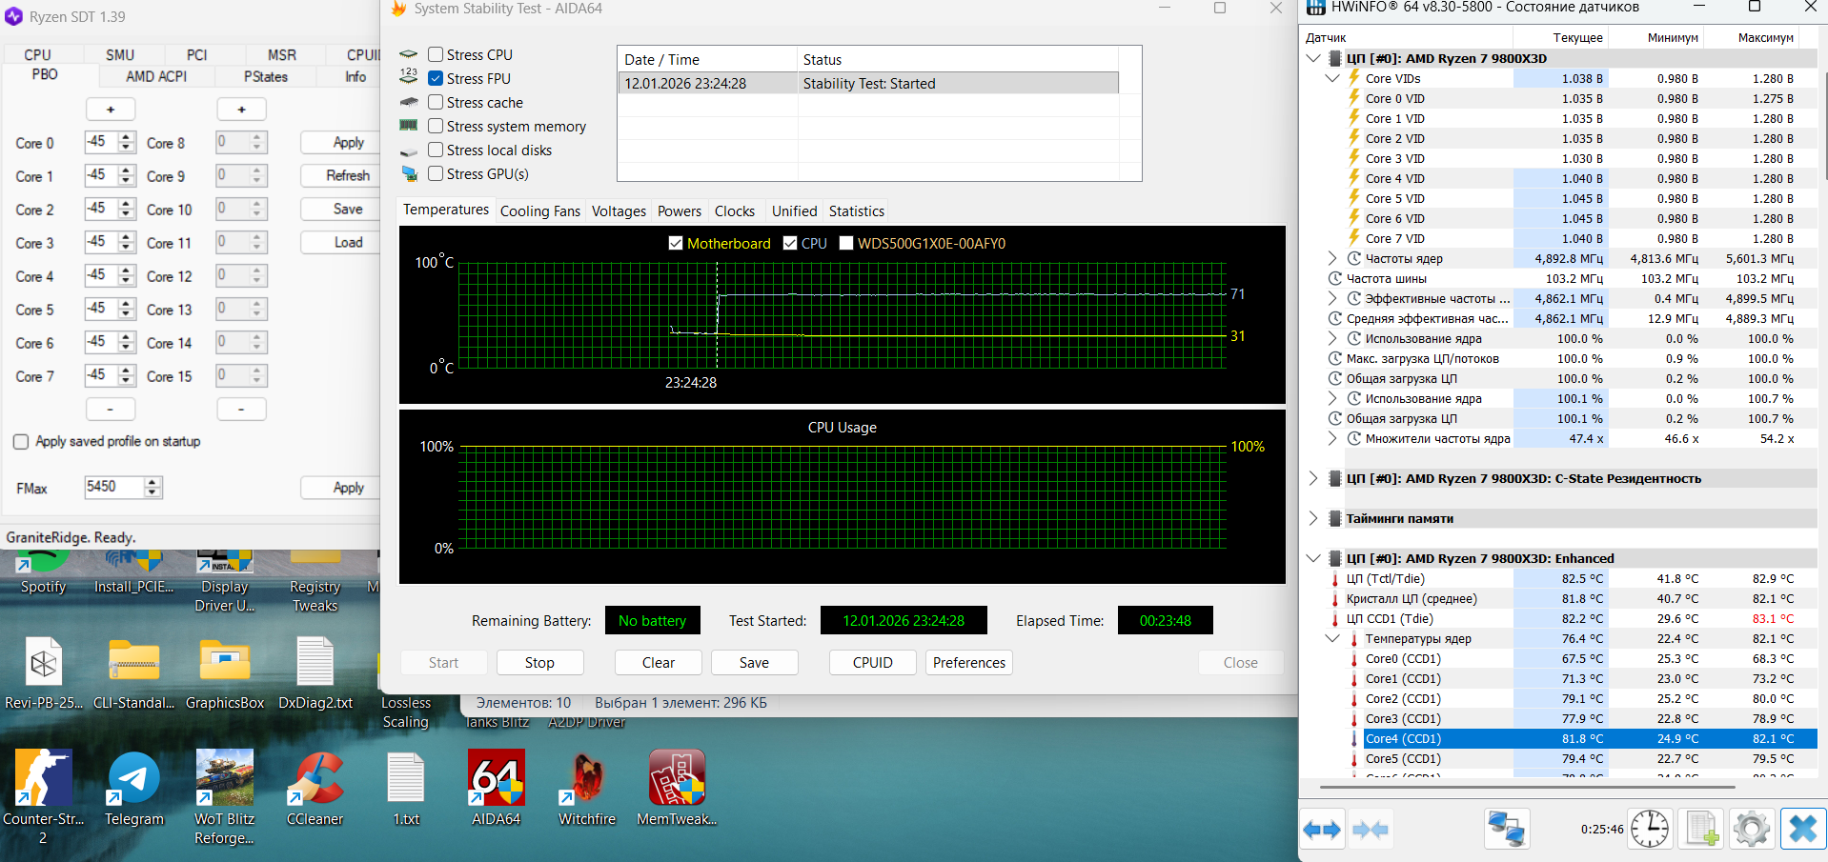
Task: Click the CPUID button in AIDA64
Action: (873, 663)
